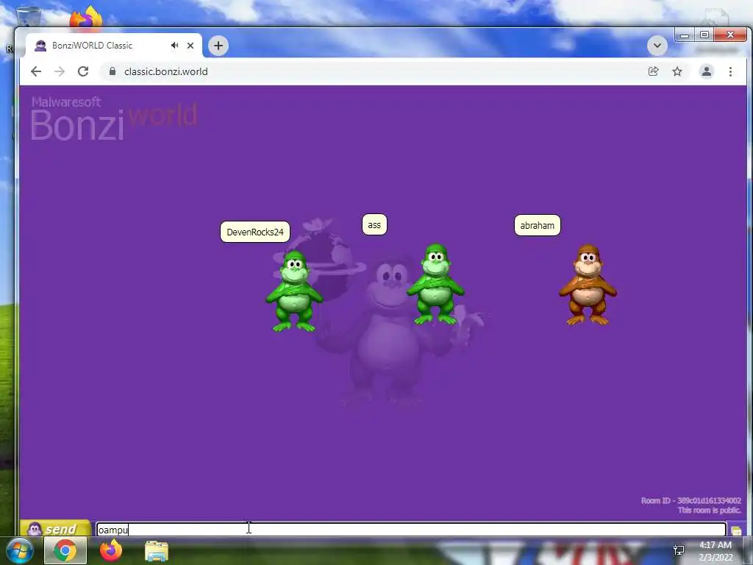The image size is (753, 565).
Task: Click the address bar URL classic.bonzi.world
Action: 165,71
